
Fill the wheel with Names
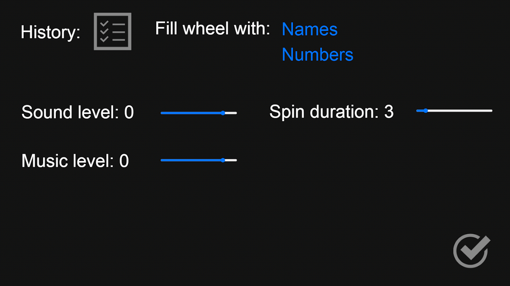click(310, 29)
